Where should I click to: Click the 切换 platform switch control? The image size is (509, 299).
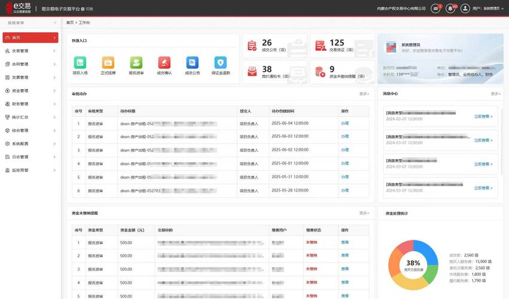coord(87,9)
